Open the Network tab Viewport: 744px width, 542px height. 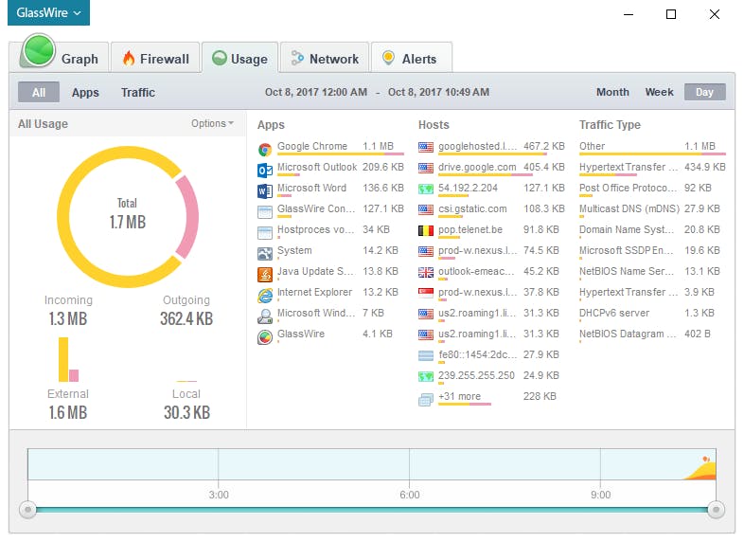[x=325, y=59]
